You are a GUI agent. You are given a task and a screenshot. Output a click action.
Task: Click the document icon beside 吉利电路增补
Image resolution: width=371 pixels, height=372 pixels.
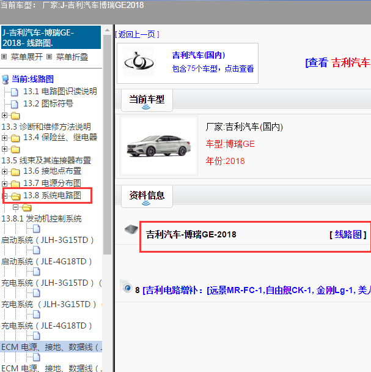coord(126,286)
